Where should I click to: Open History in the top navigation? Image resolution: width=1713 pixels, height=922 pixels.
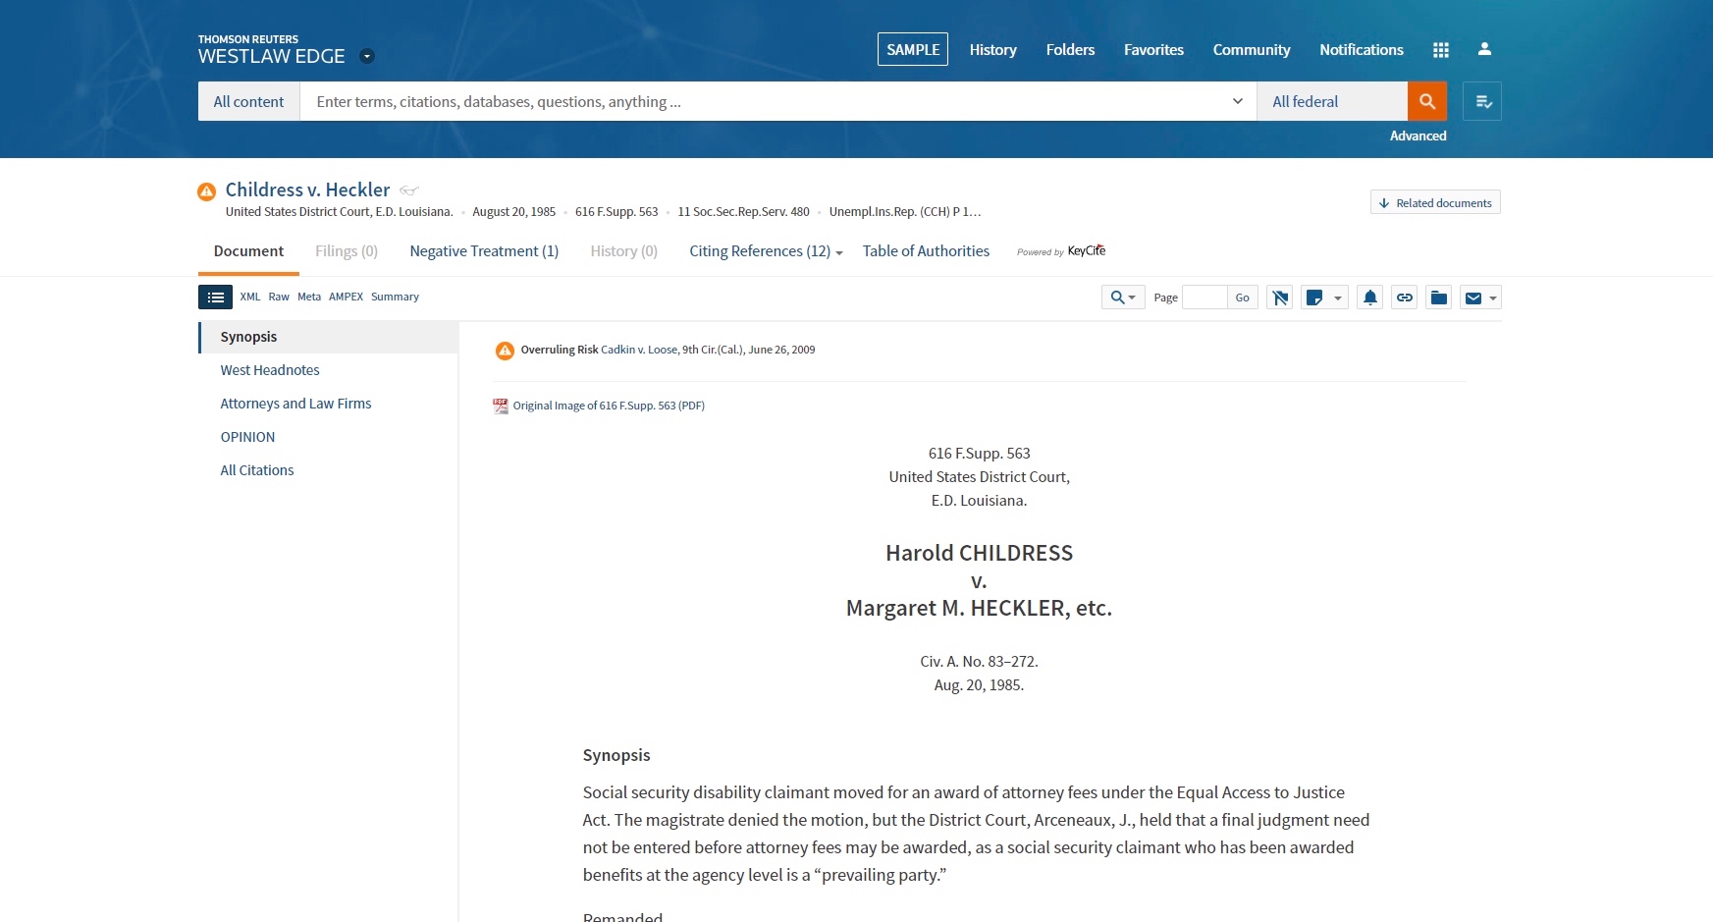coord(992,49)
